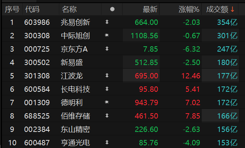Click latest price 95.80

pyautogui.click(x=149, y=89)
